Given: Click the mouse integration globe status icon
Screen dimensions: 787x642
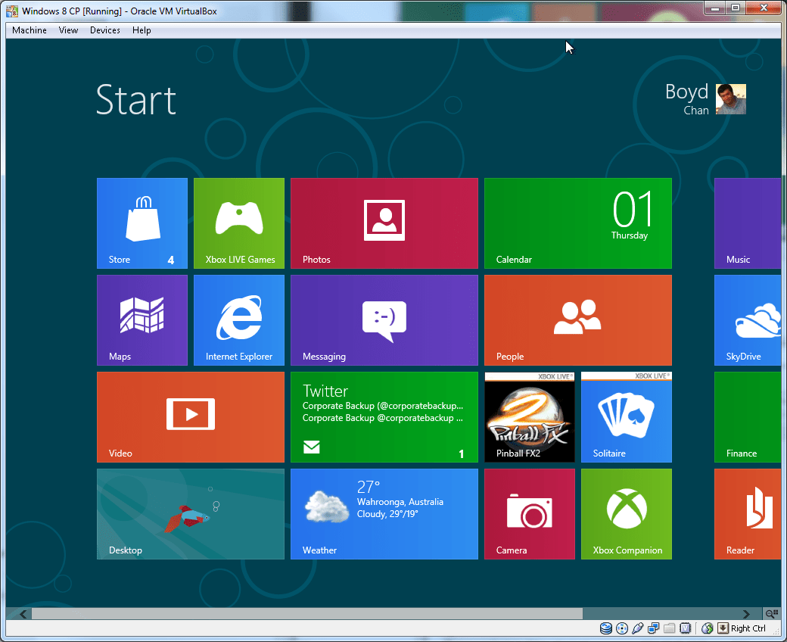Looking at the screenshot, I should 708,628.
